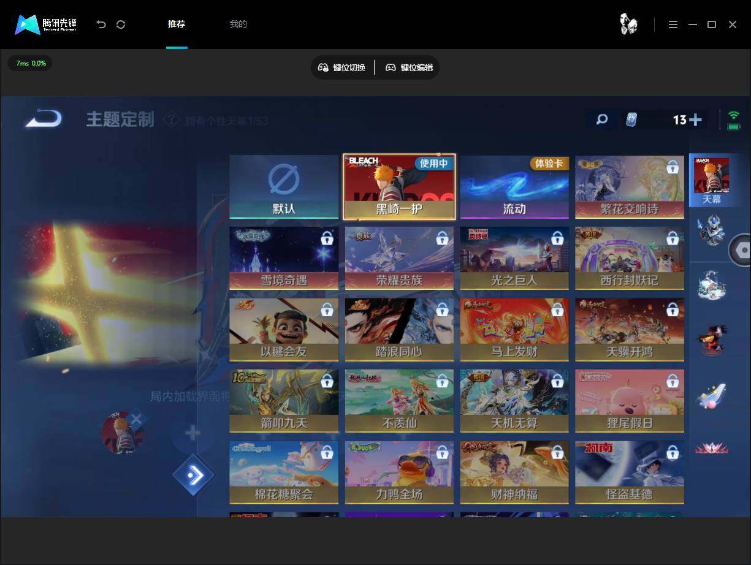Select the 马上发财 theme card
This screenshot has width=751, height=565.
pyautogui.click(x=514, y=330)
